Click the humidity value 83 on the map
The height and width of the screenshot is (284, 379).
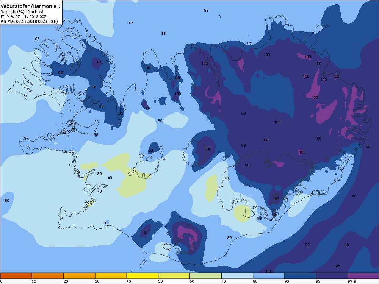110,177
